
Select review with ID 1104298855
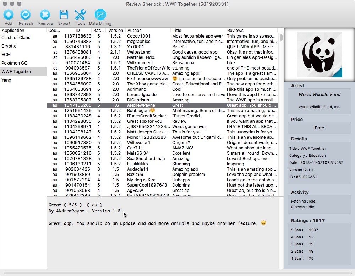pyautogui.click(x=163, y=121)
